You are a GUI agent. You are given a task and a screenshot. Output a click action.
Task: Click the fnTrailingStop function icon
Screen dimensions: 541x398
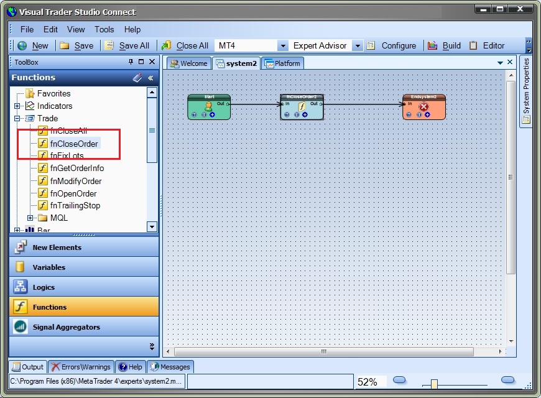[x=42, y=205]
